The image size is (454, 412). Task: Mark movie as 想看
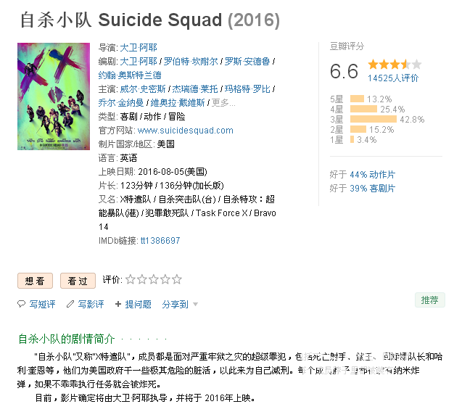click(35, 281)
